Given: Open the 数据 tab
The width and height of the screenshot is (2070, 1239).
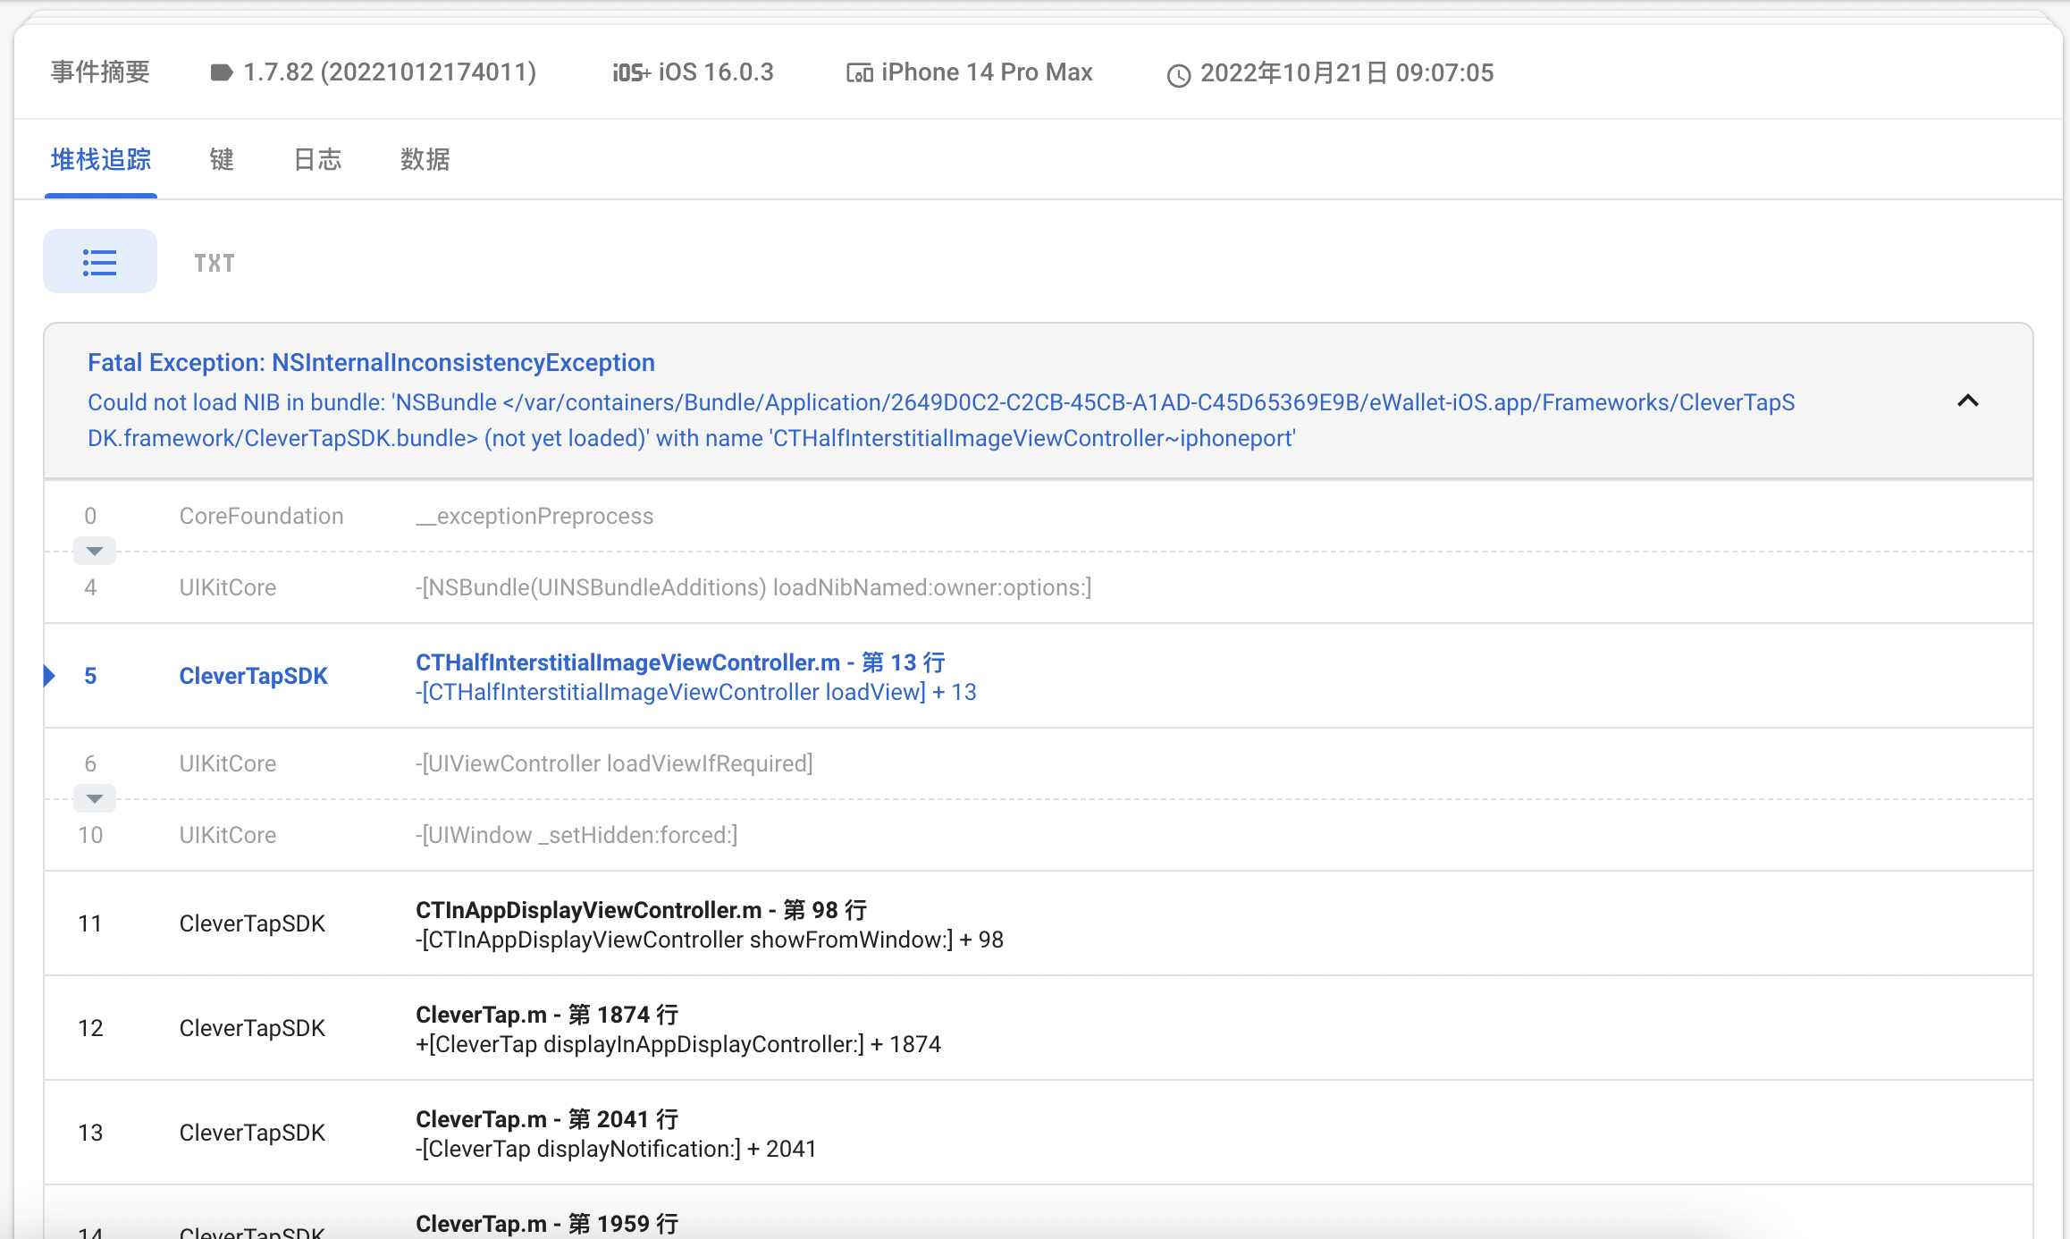Looking at the screenshot, I should [425, 160].
